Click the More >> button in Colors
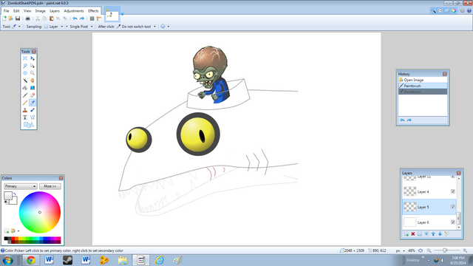The height and width of the screenshot is (266, 473). [x=50, y=186]
